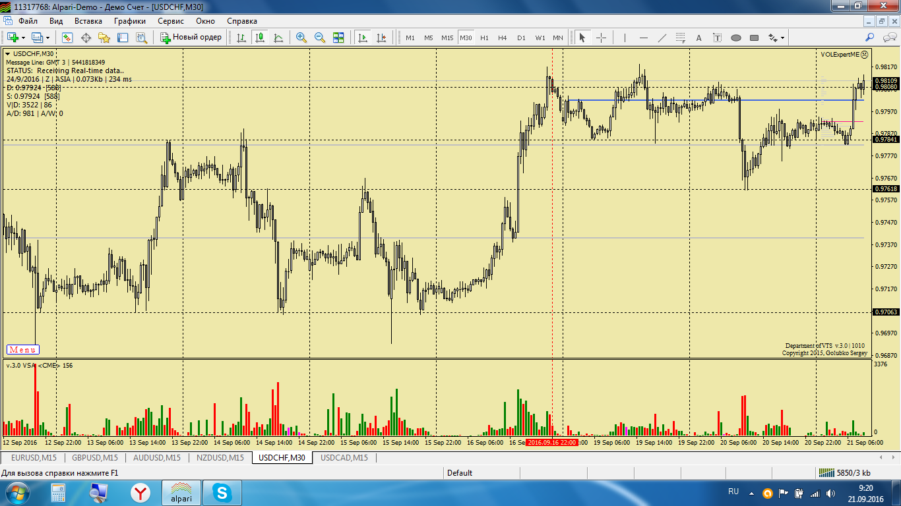Toggle the Data Window crosshair-circle icon
Viewport: 901px width, 506px height.
(x=86, y=38)
